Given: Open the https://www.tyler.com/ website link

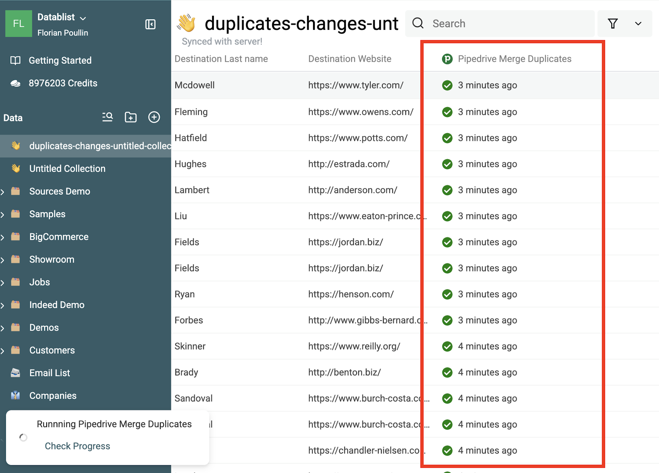Looking at the screenshot, I should 356,85.
